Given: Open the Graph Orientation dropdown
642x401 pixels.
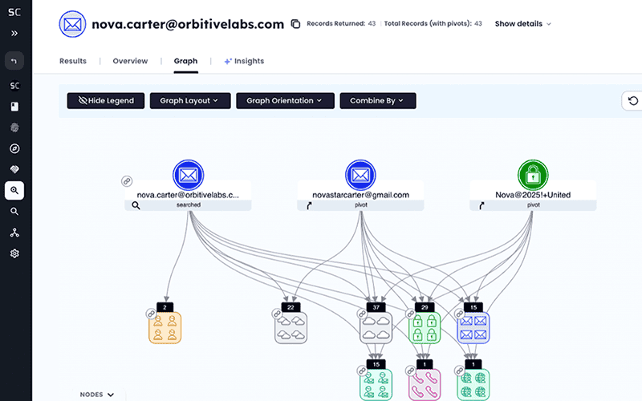Looking at the screenshot, I should coord(285,101).
